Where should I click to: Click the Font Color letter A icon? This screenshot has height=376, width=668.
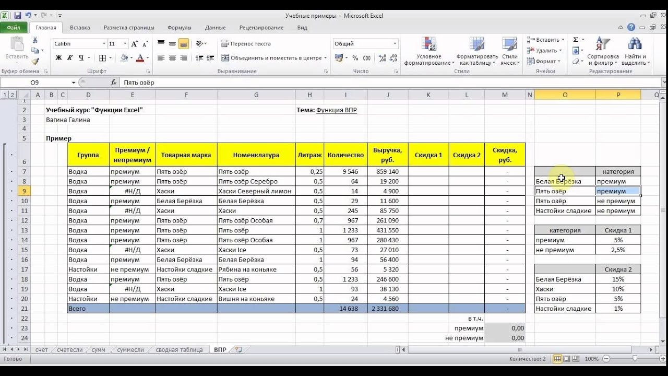[140, 58]
